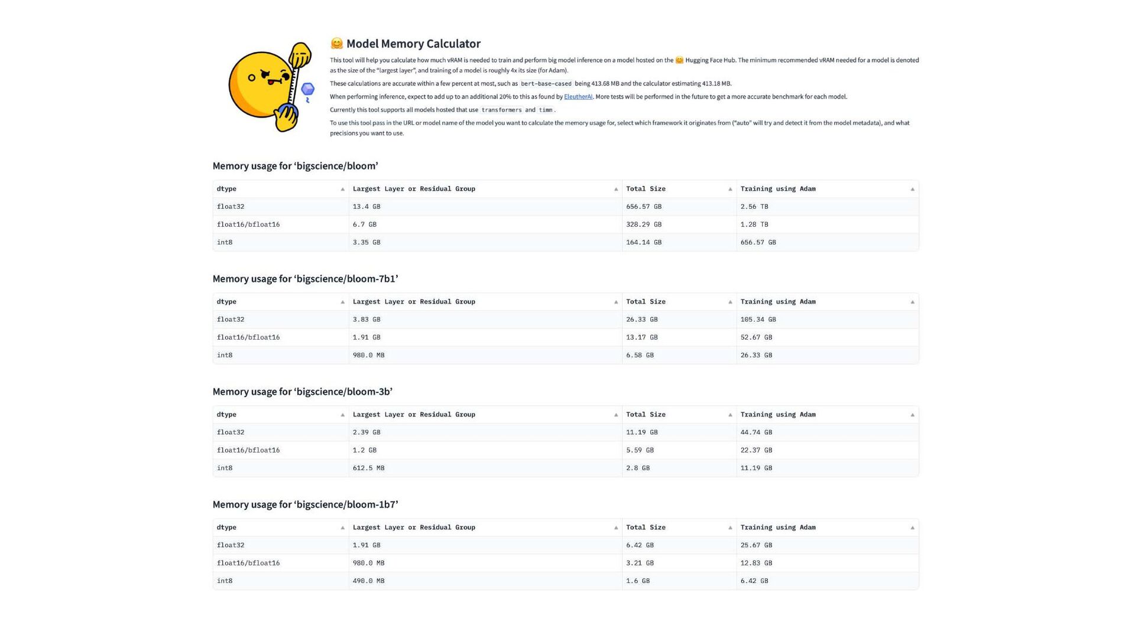Select the 490.0 MB largest layer cell
The width and height of the screenshot is (1135, 638).
[485, 581]
